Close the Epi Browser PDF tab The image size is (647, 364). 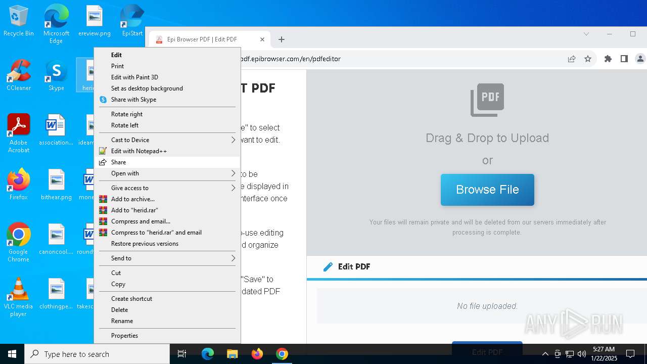(x=262, y=39)
